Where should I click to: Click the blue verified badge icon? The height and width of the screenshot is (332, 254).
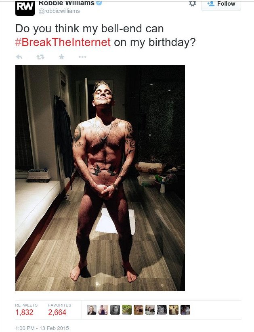100,3
